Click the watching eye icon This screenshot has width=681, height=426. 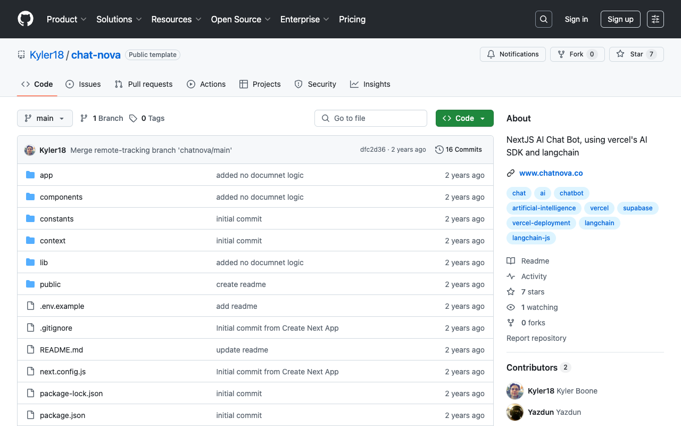coord(511,307)
